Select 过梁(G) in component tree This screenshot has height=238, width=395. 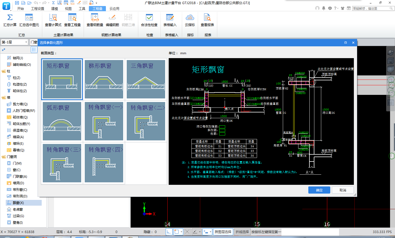(x=18, y=216)
